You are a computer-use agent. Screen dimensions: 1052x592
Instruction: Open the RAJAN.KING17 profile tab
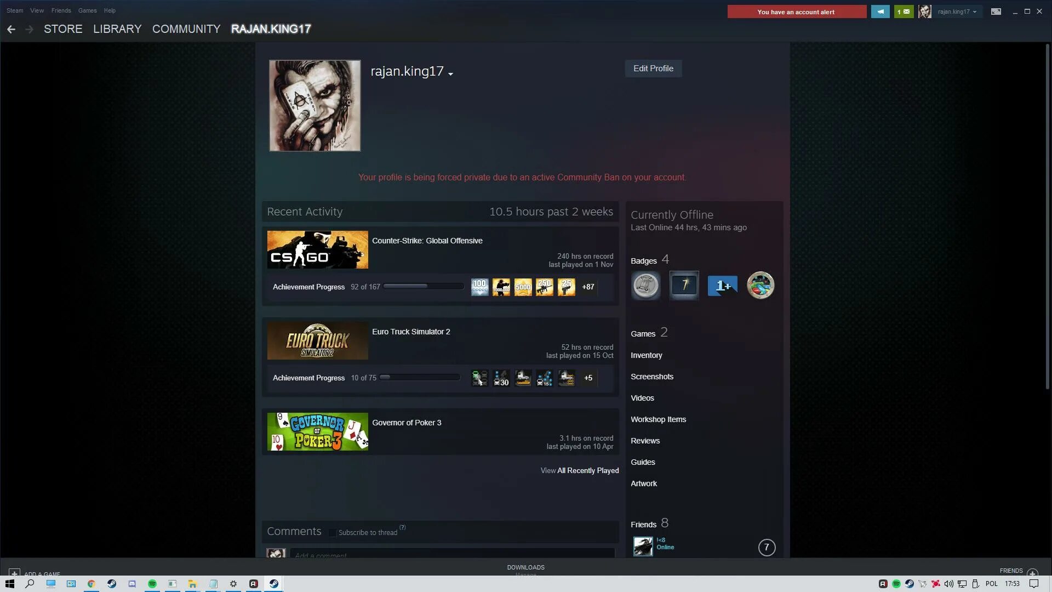click(x=271, y=29)
